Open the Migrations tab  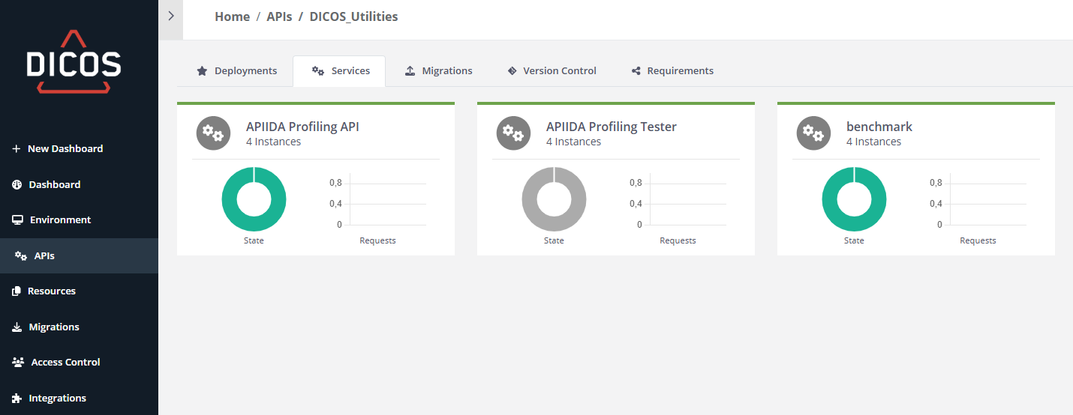point(439,71)
